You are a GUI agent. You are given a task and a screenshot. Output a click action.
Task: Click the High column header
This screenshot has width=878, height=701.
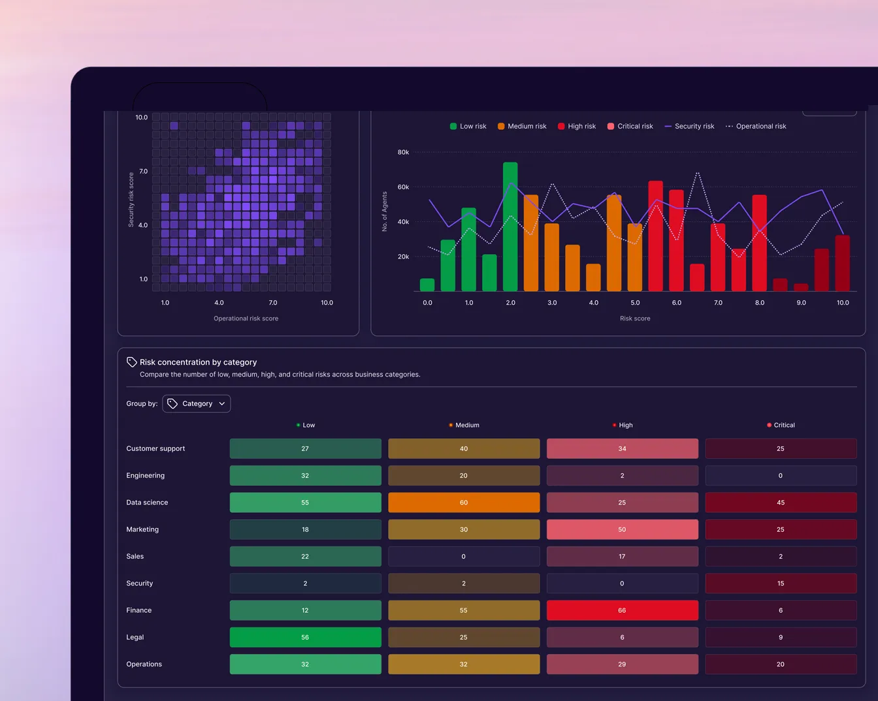(623, 425)
